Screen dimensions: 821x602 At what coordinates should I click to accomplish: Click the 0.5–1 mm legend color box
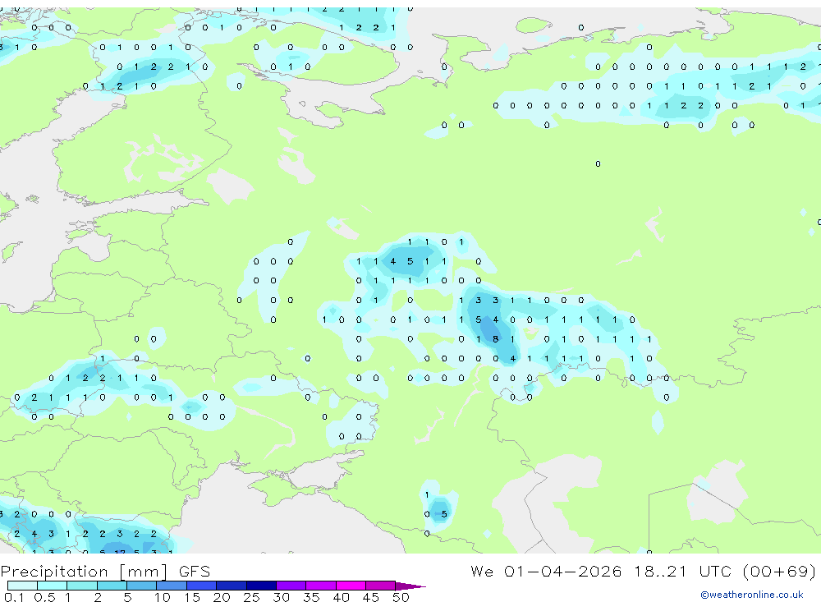tap(53, 586)
